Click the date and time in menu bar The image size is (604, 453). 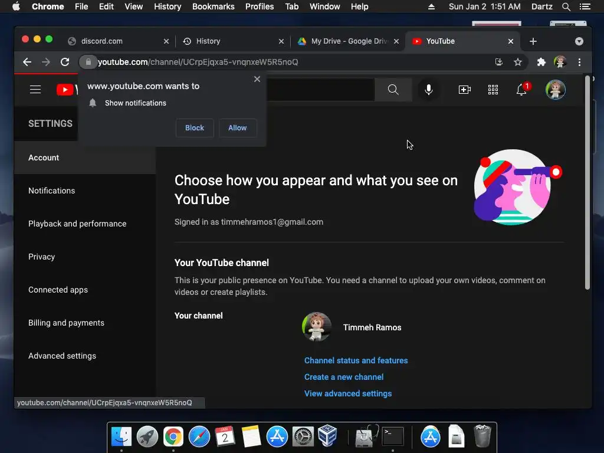click(484, 6)
